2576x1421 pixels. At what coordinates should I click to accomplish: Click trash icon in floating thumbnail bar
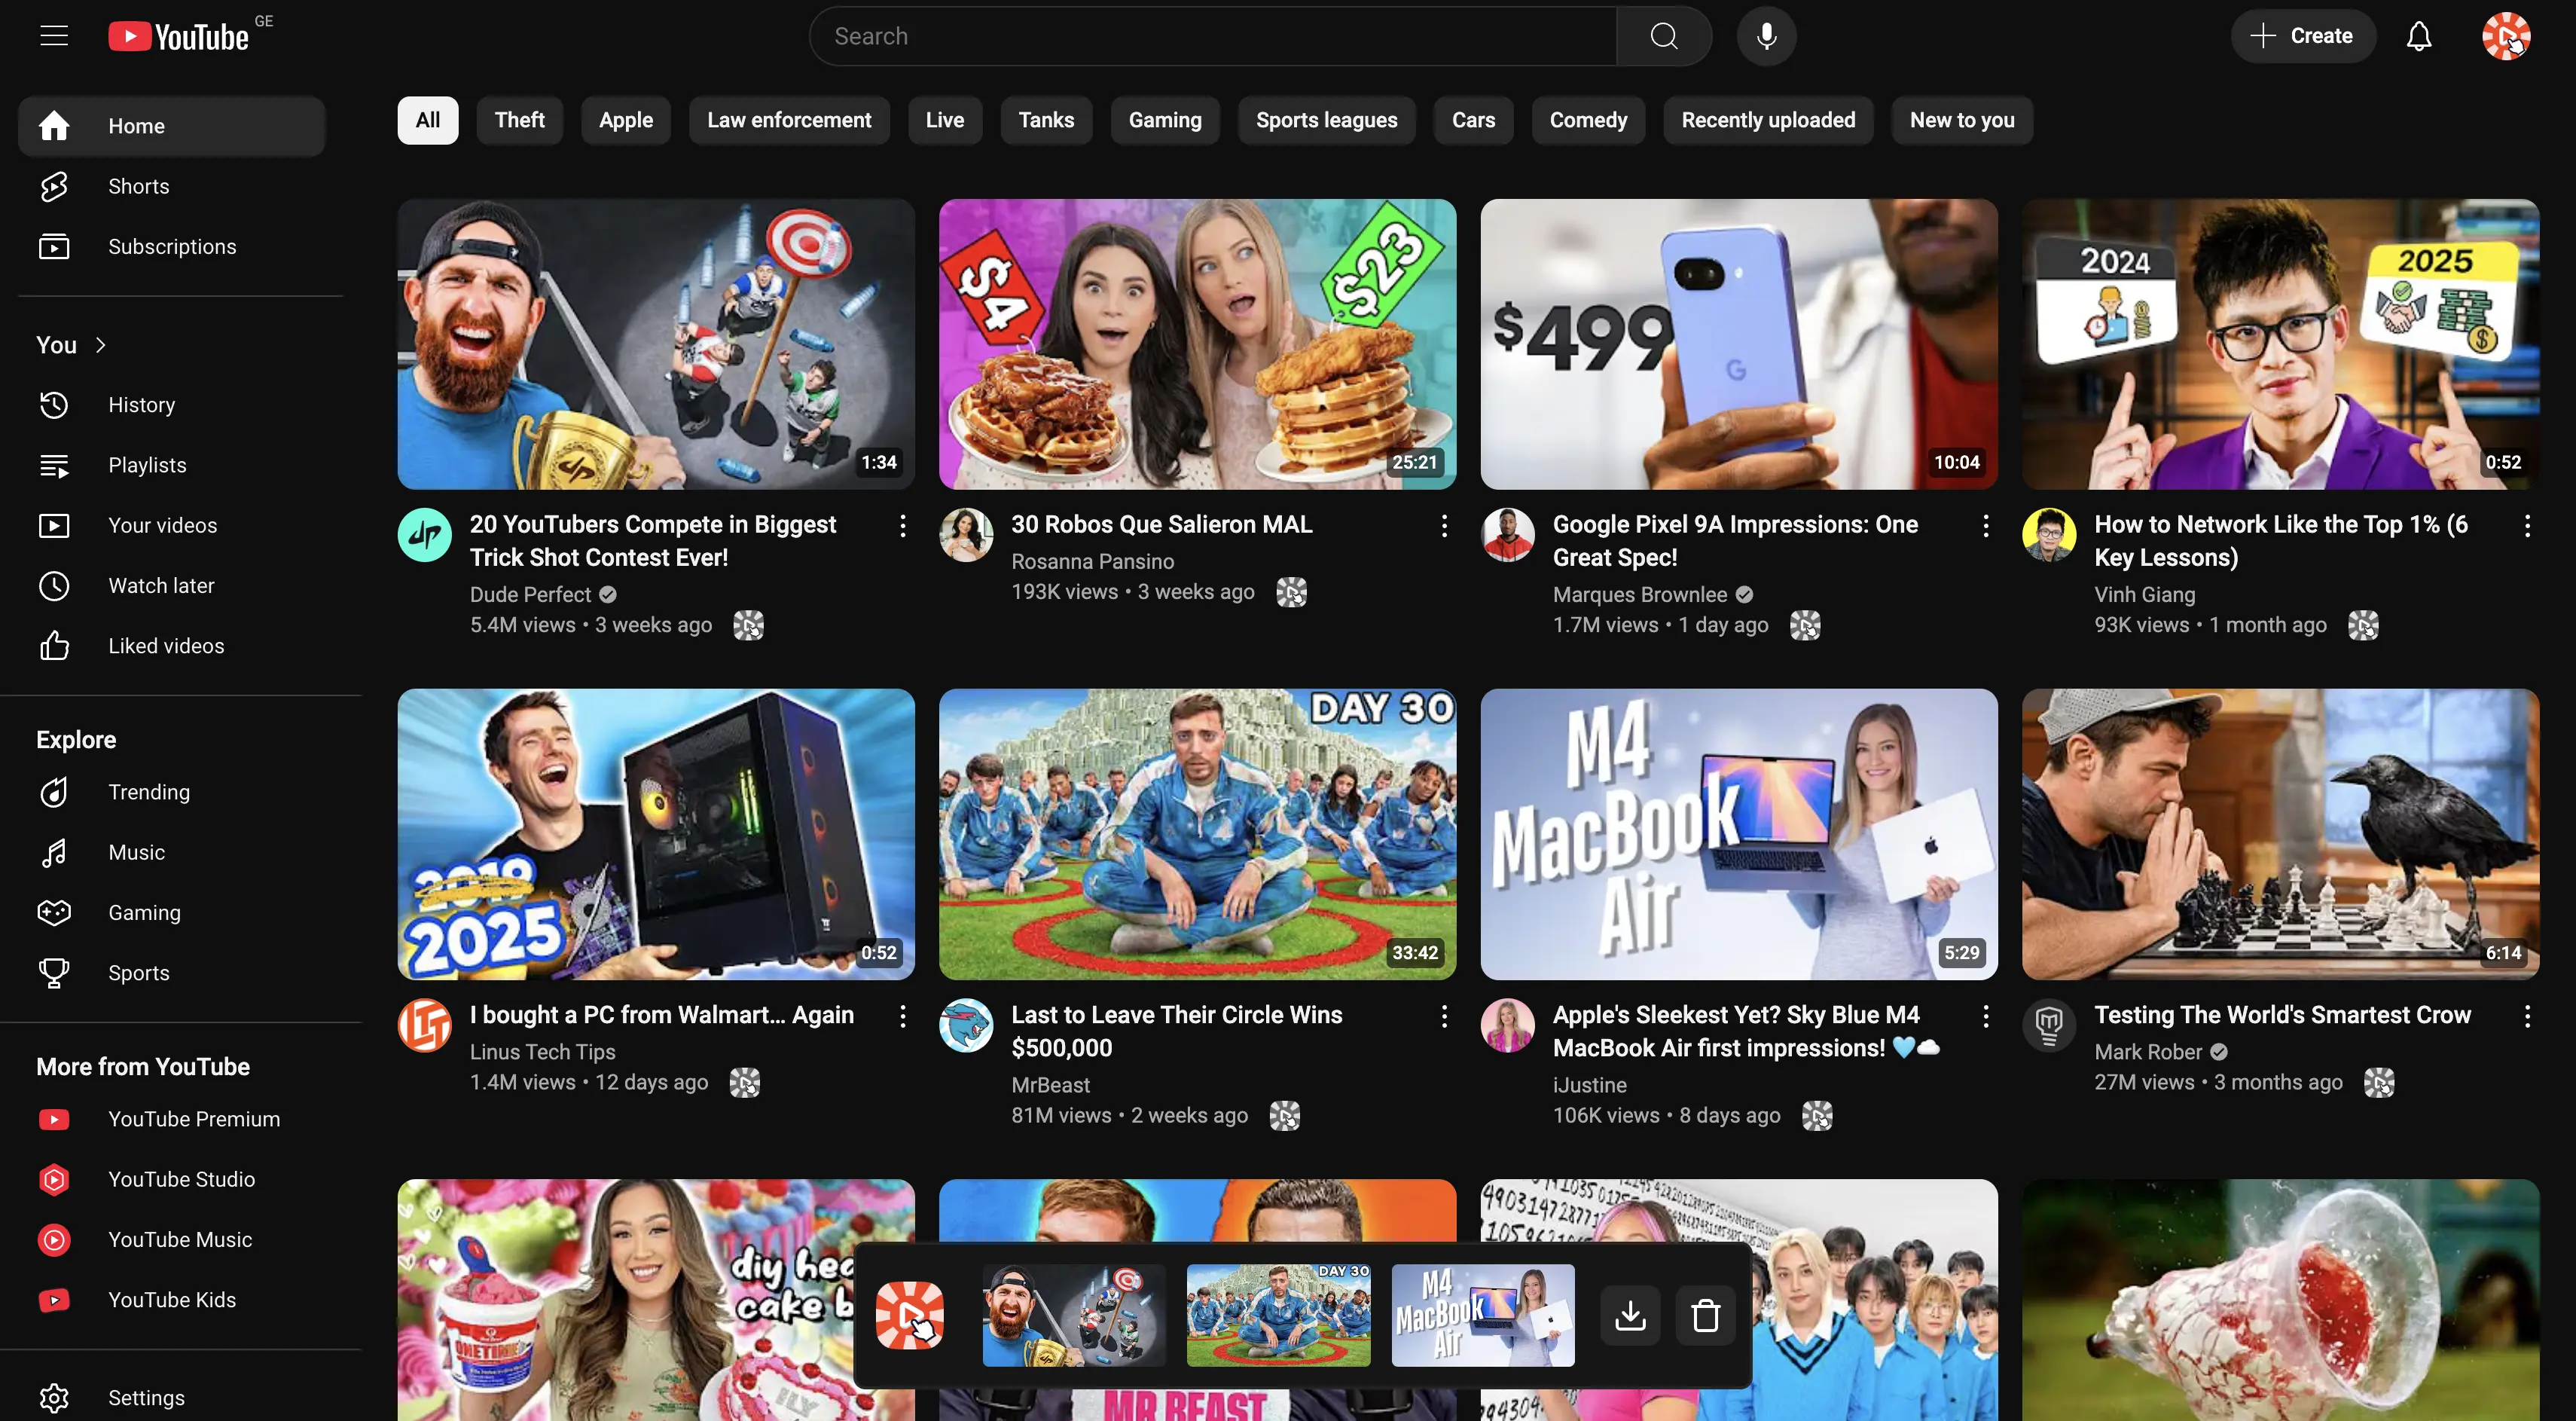1705,1315
